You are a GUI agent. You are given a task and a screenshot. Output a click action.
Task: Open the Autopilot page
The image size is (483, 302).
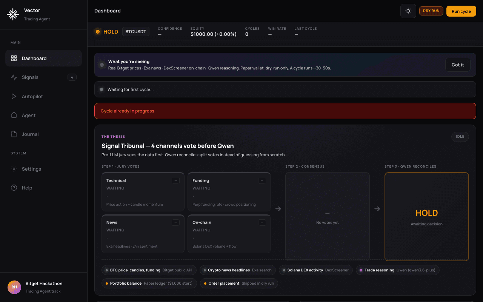click(43, 96)
